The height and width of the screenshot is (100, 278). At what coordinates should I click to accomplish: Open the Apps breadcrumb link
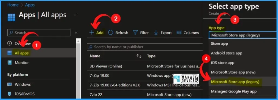pyautogui.click(x=30, y=5)
